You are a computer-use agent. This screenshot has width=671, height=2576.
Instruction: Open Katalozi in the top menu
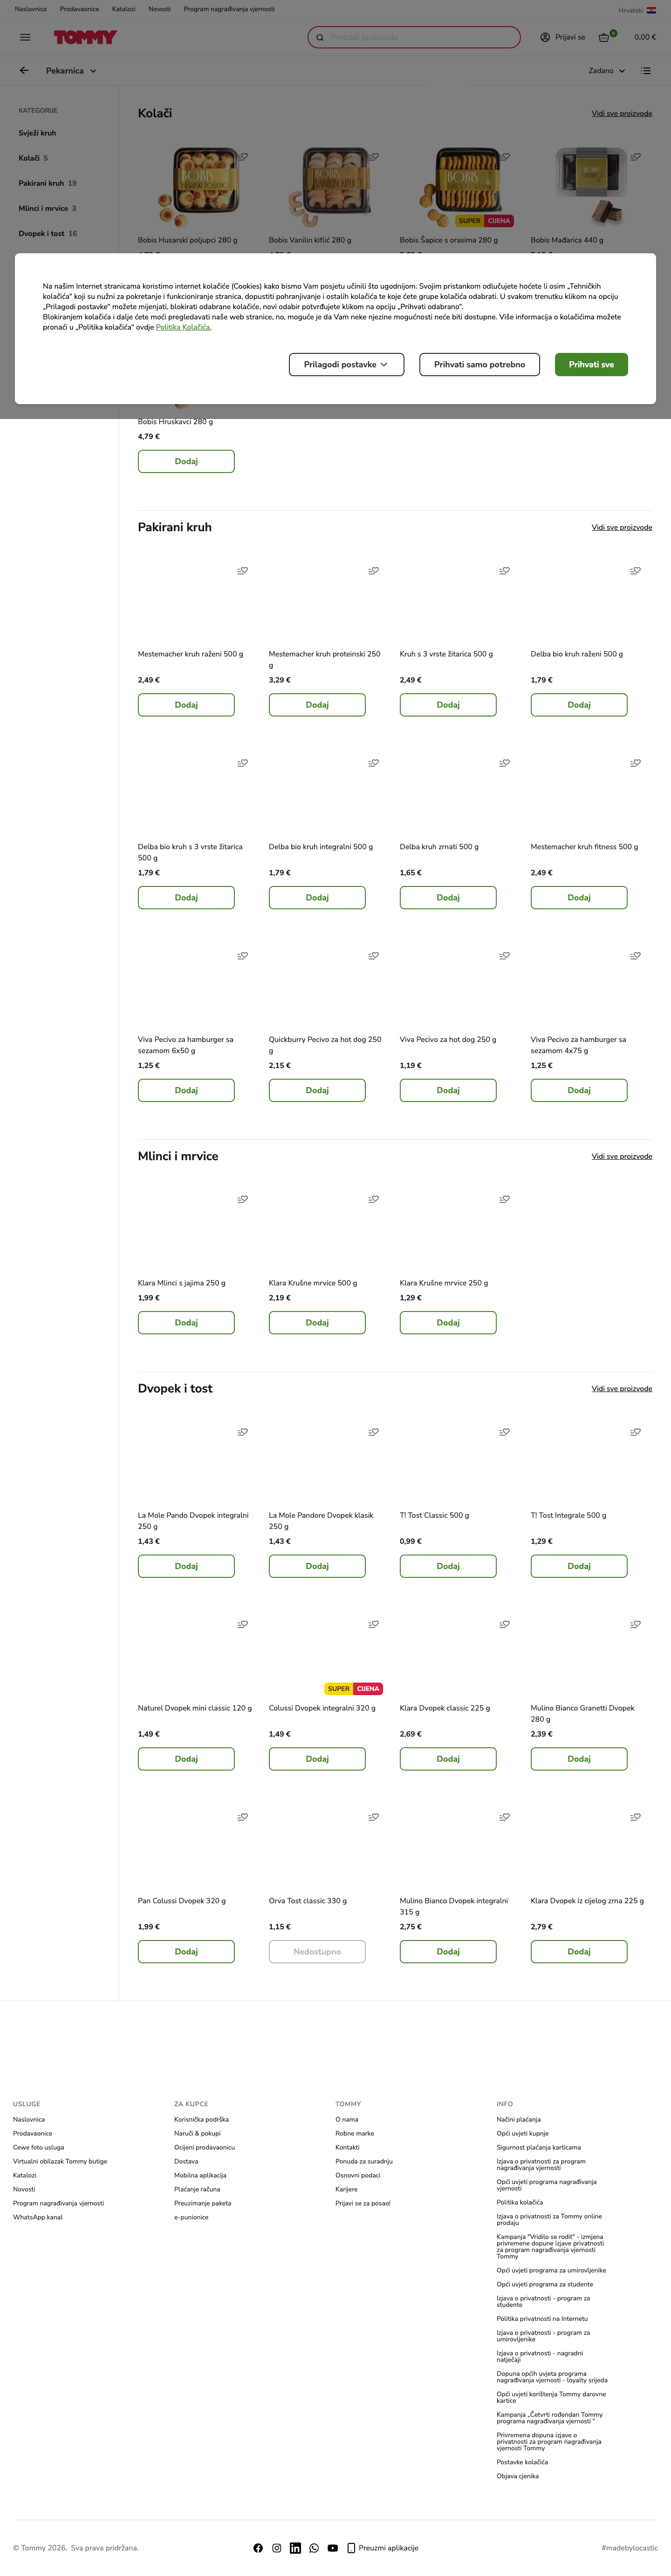pos(123,9)
